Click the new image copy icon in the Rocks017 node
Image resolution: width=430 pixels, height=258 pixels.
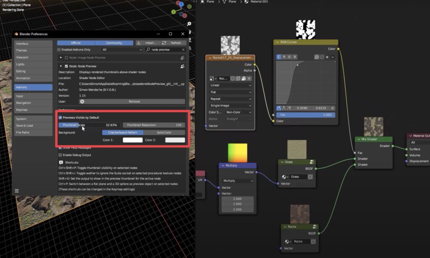[238, 78]
